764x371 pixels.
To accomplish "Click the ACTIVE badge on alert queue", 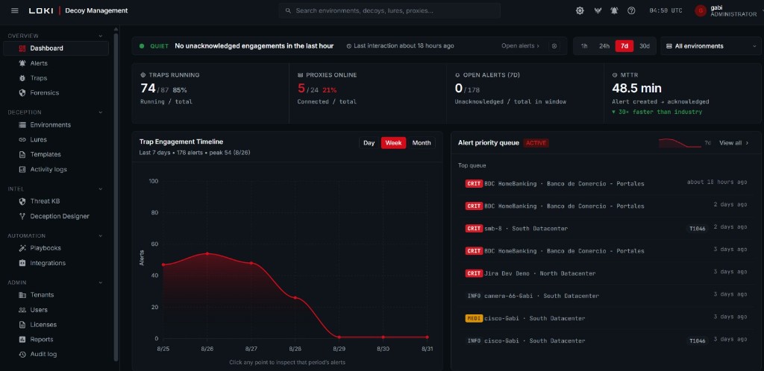I will 536,143.
